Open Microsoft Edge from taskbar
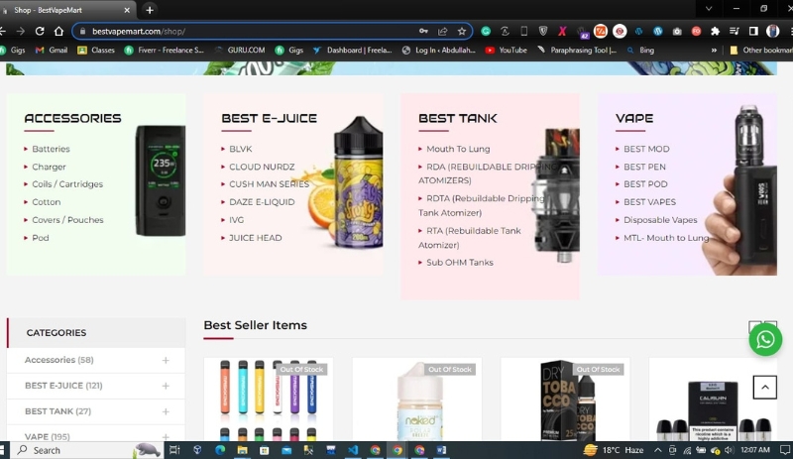Screen dimensions: 793x459 pos(220,450)
